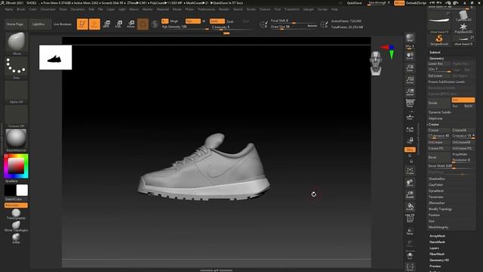Screen dimensions: 483x272
Task: Select the SimpleBrush tool thumbnail
Action: (439, 40)
